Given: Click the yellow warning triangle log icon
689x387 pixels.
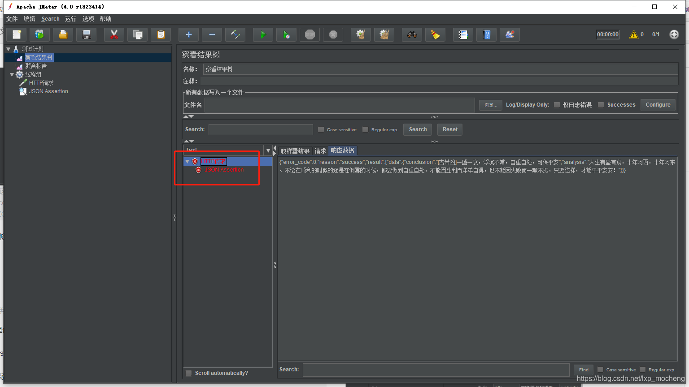Looking at the screenshot, I should [633, 34].
